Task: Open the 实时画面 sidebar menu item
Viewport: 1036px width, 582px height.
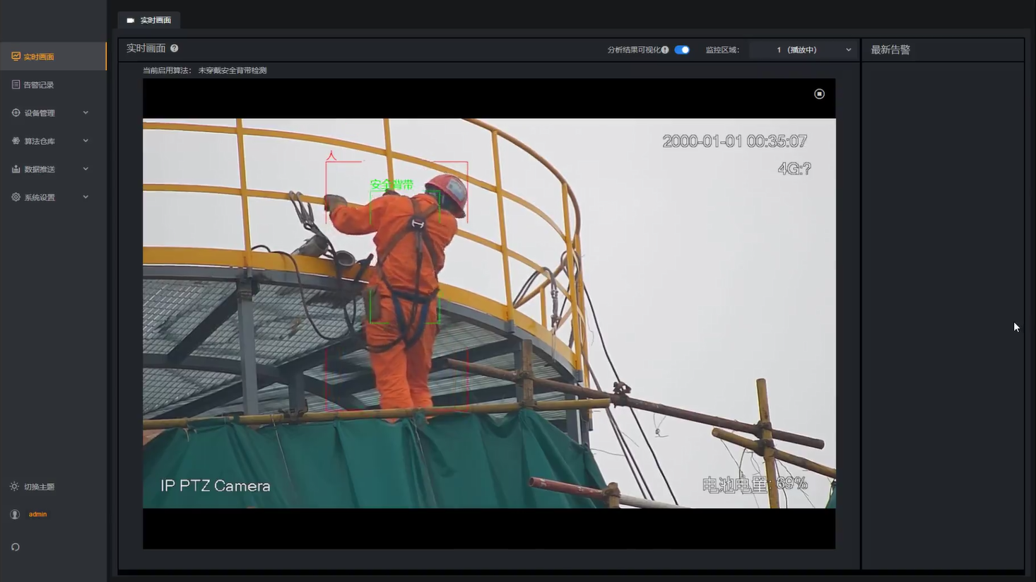Action: pyautogui.click(x=53, y=56)
